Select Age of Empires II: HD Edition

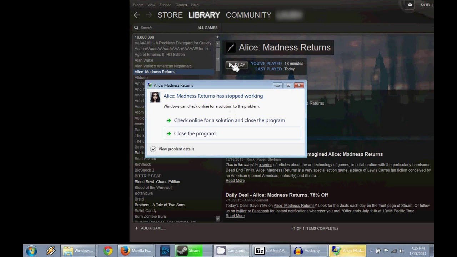click(x=160, y=55)
